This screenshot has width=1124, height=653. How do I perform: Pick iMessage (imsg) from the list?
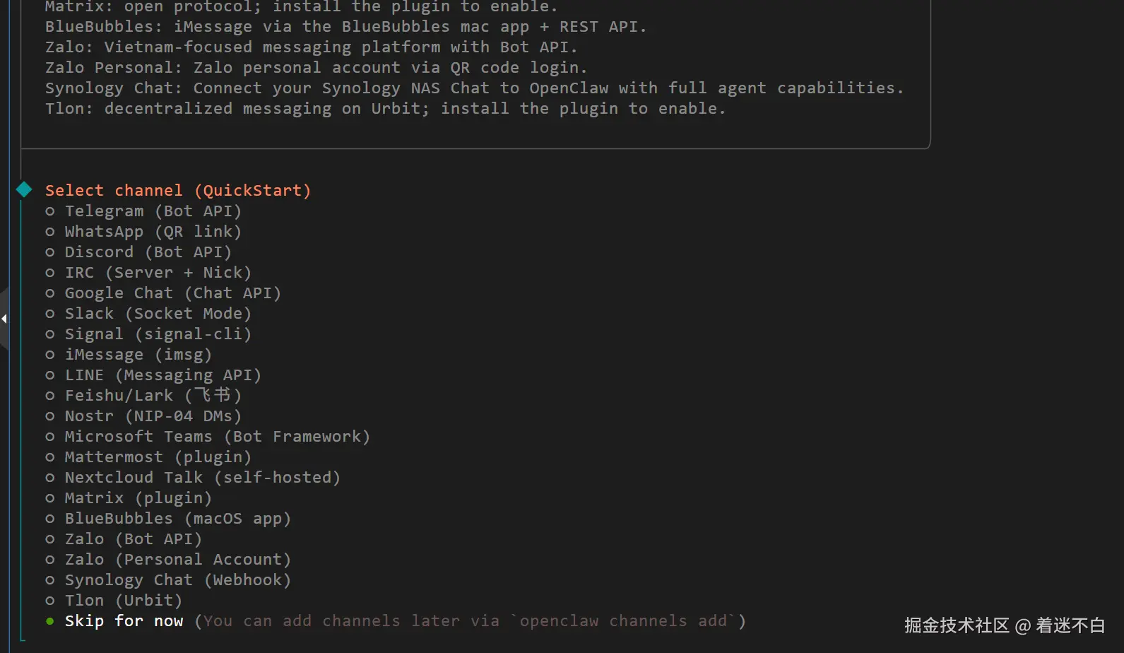pyautogui.click(x=138, y=355)
